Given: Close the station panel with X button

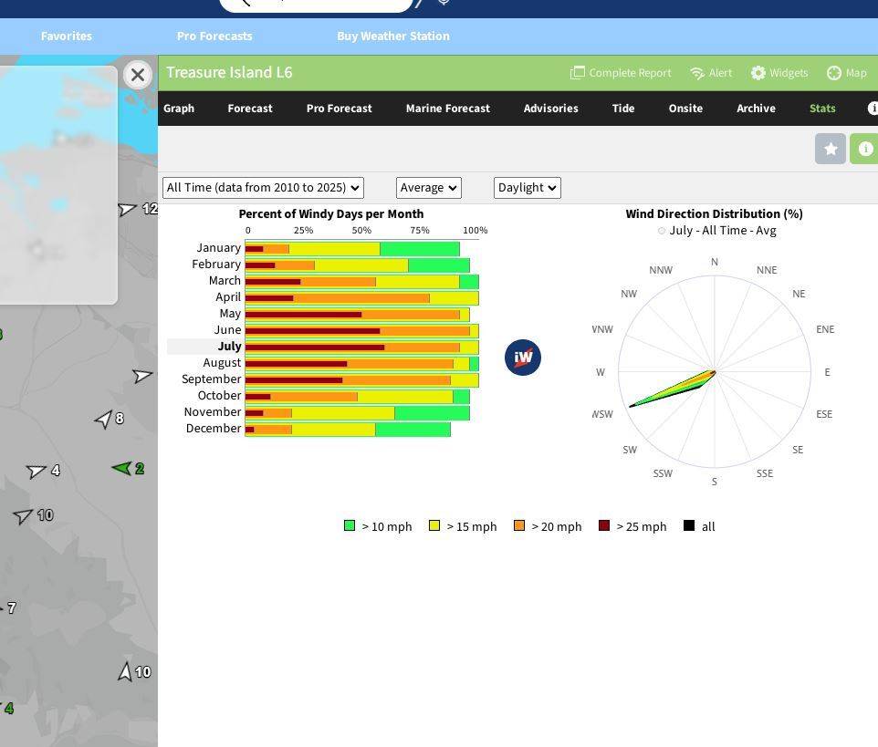Looking at the screenshot, I should pyautogui.click(x=138, y=75).
